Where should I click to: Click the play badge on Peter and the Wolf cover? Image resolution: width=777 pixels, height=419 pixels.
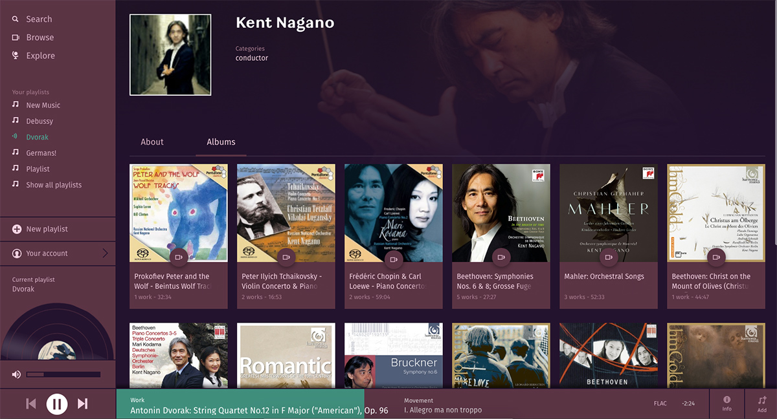[178, 257]
